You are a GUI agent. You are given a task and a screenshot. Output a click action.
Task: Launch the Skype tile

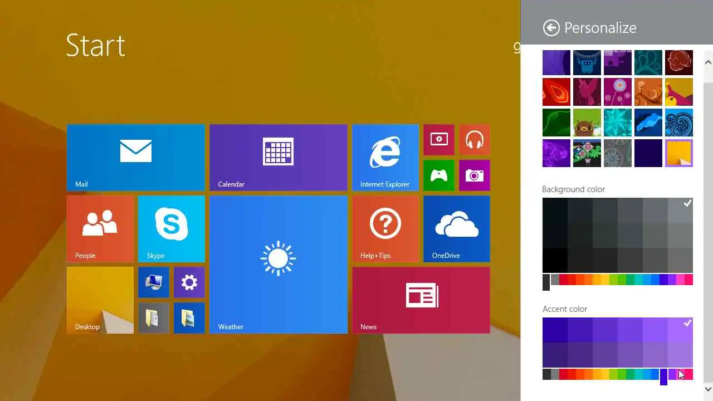[172, 229]
